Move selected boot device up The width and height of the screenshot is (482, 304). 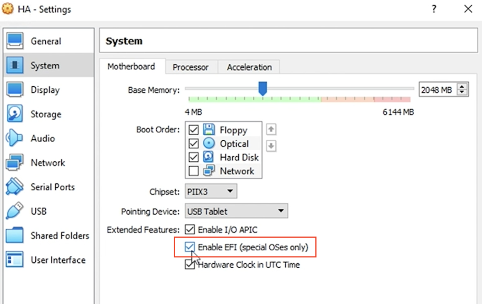click(x=271, y=129)
